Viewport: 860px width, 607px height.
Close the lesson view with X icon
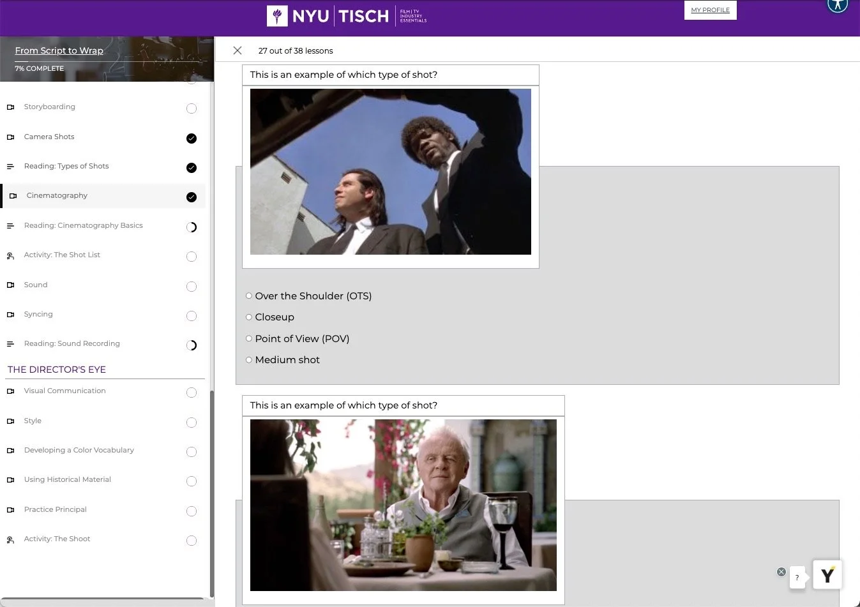(238, 50)
